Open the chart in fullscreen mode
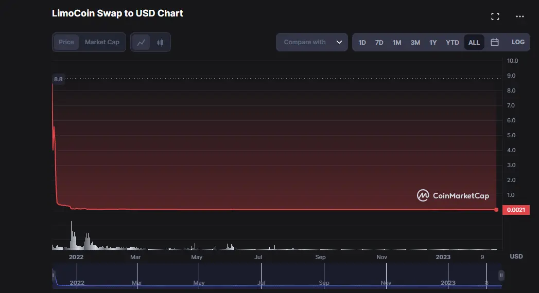Screen dimensions: 539x293 pyautogui.click(x=495, y=16)
